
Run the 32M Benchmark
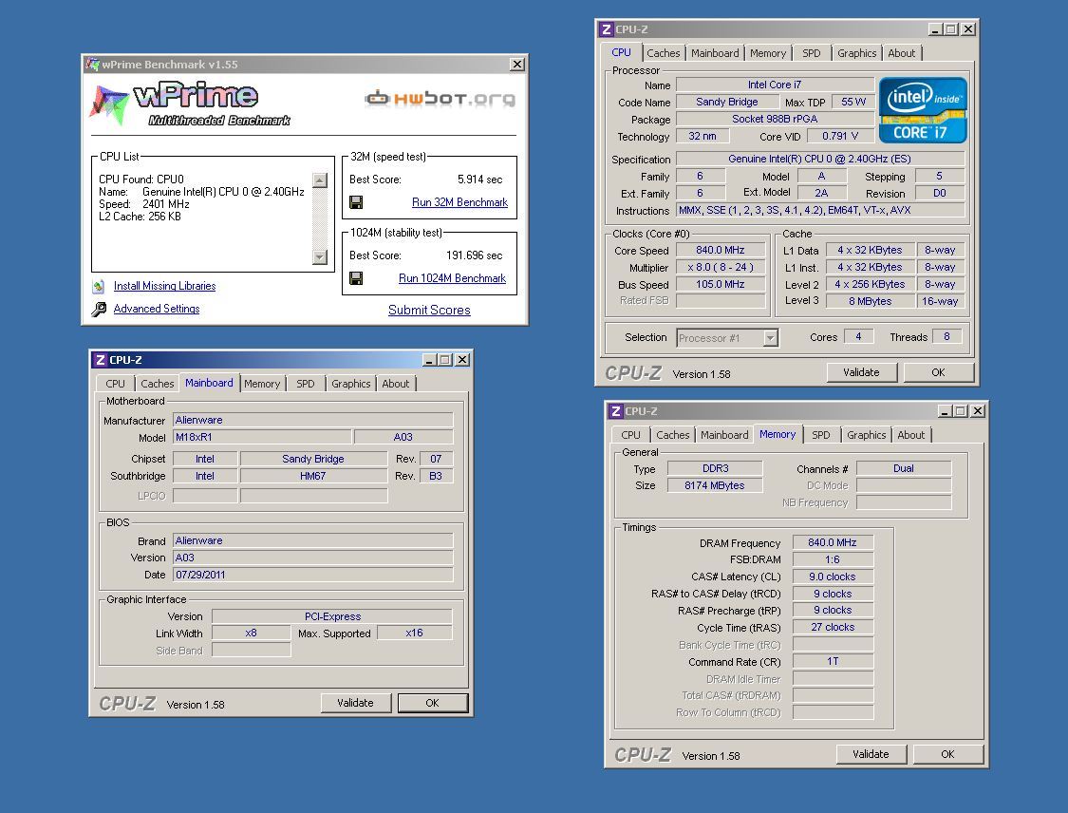pos(459,202)
